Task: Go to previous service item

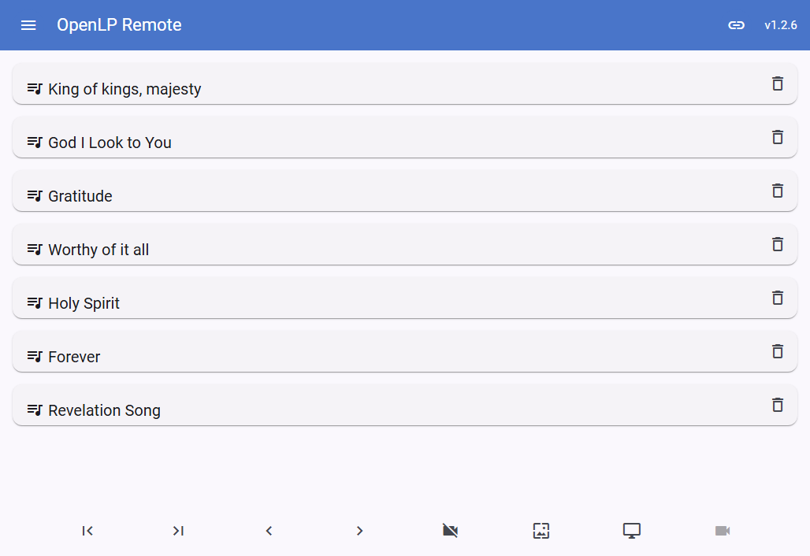Action: [x=87, y=531]
